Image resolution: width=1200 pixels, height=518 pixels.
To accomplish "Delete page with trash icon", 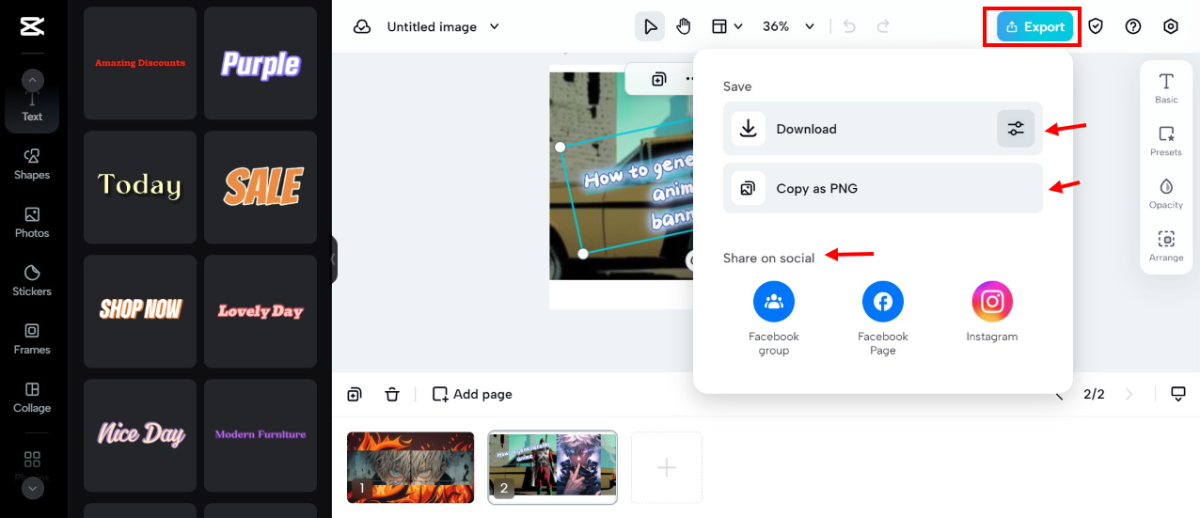I will [392, 394].
